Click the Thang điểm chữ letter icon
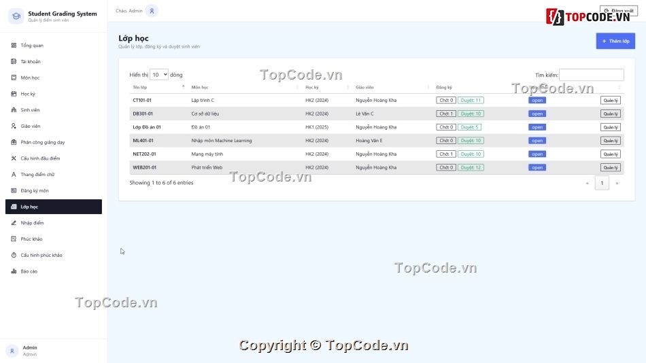646x363 pixels. click(14, 174)
